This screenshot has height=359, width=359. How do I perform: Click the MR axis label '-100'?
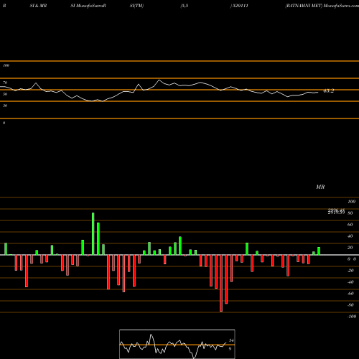(352, 317)
